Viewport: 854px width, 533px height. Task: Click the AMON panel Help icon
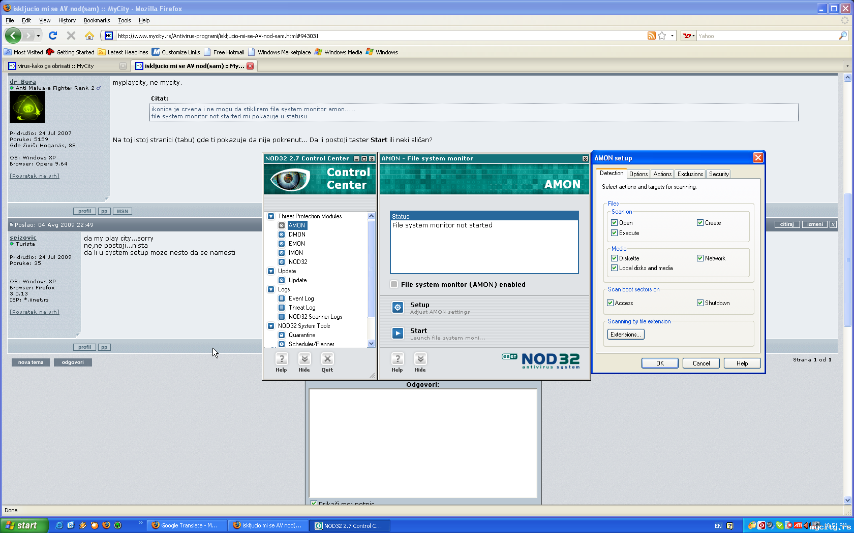(x=398, y=359)
